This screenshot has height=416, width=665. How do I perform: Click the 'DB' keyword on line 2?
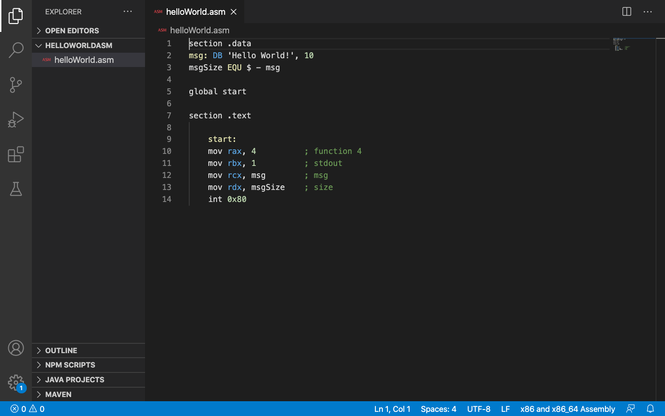click(x=218, y=55)
